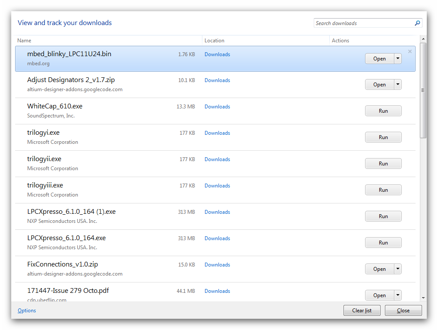Select the trilogyii.exe file name
438x330 pixels.
pyautogui.click(x=44, y=159)
